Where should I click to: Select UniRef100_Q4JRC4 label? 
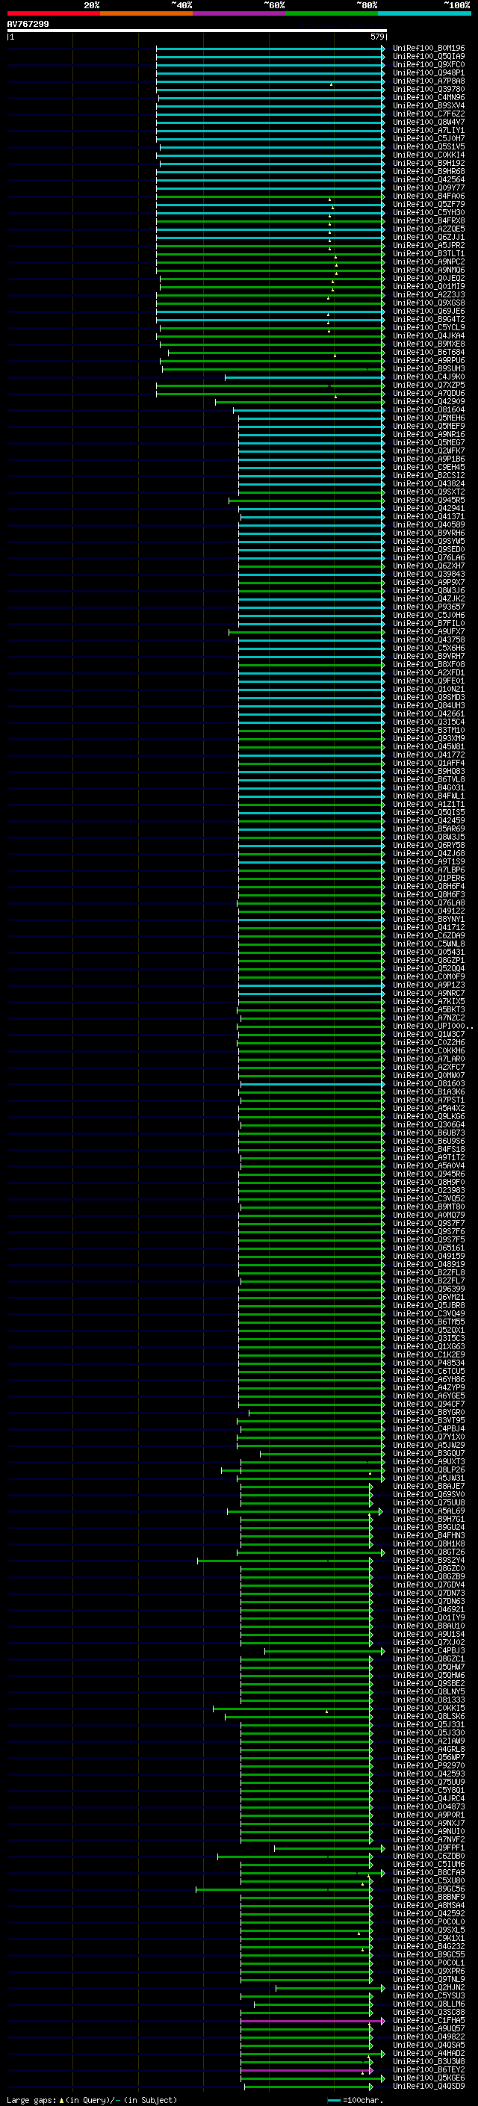point(429,1799)
